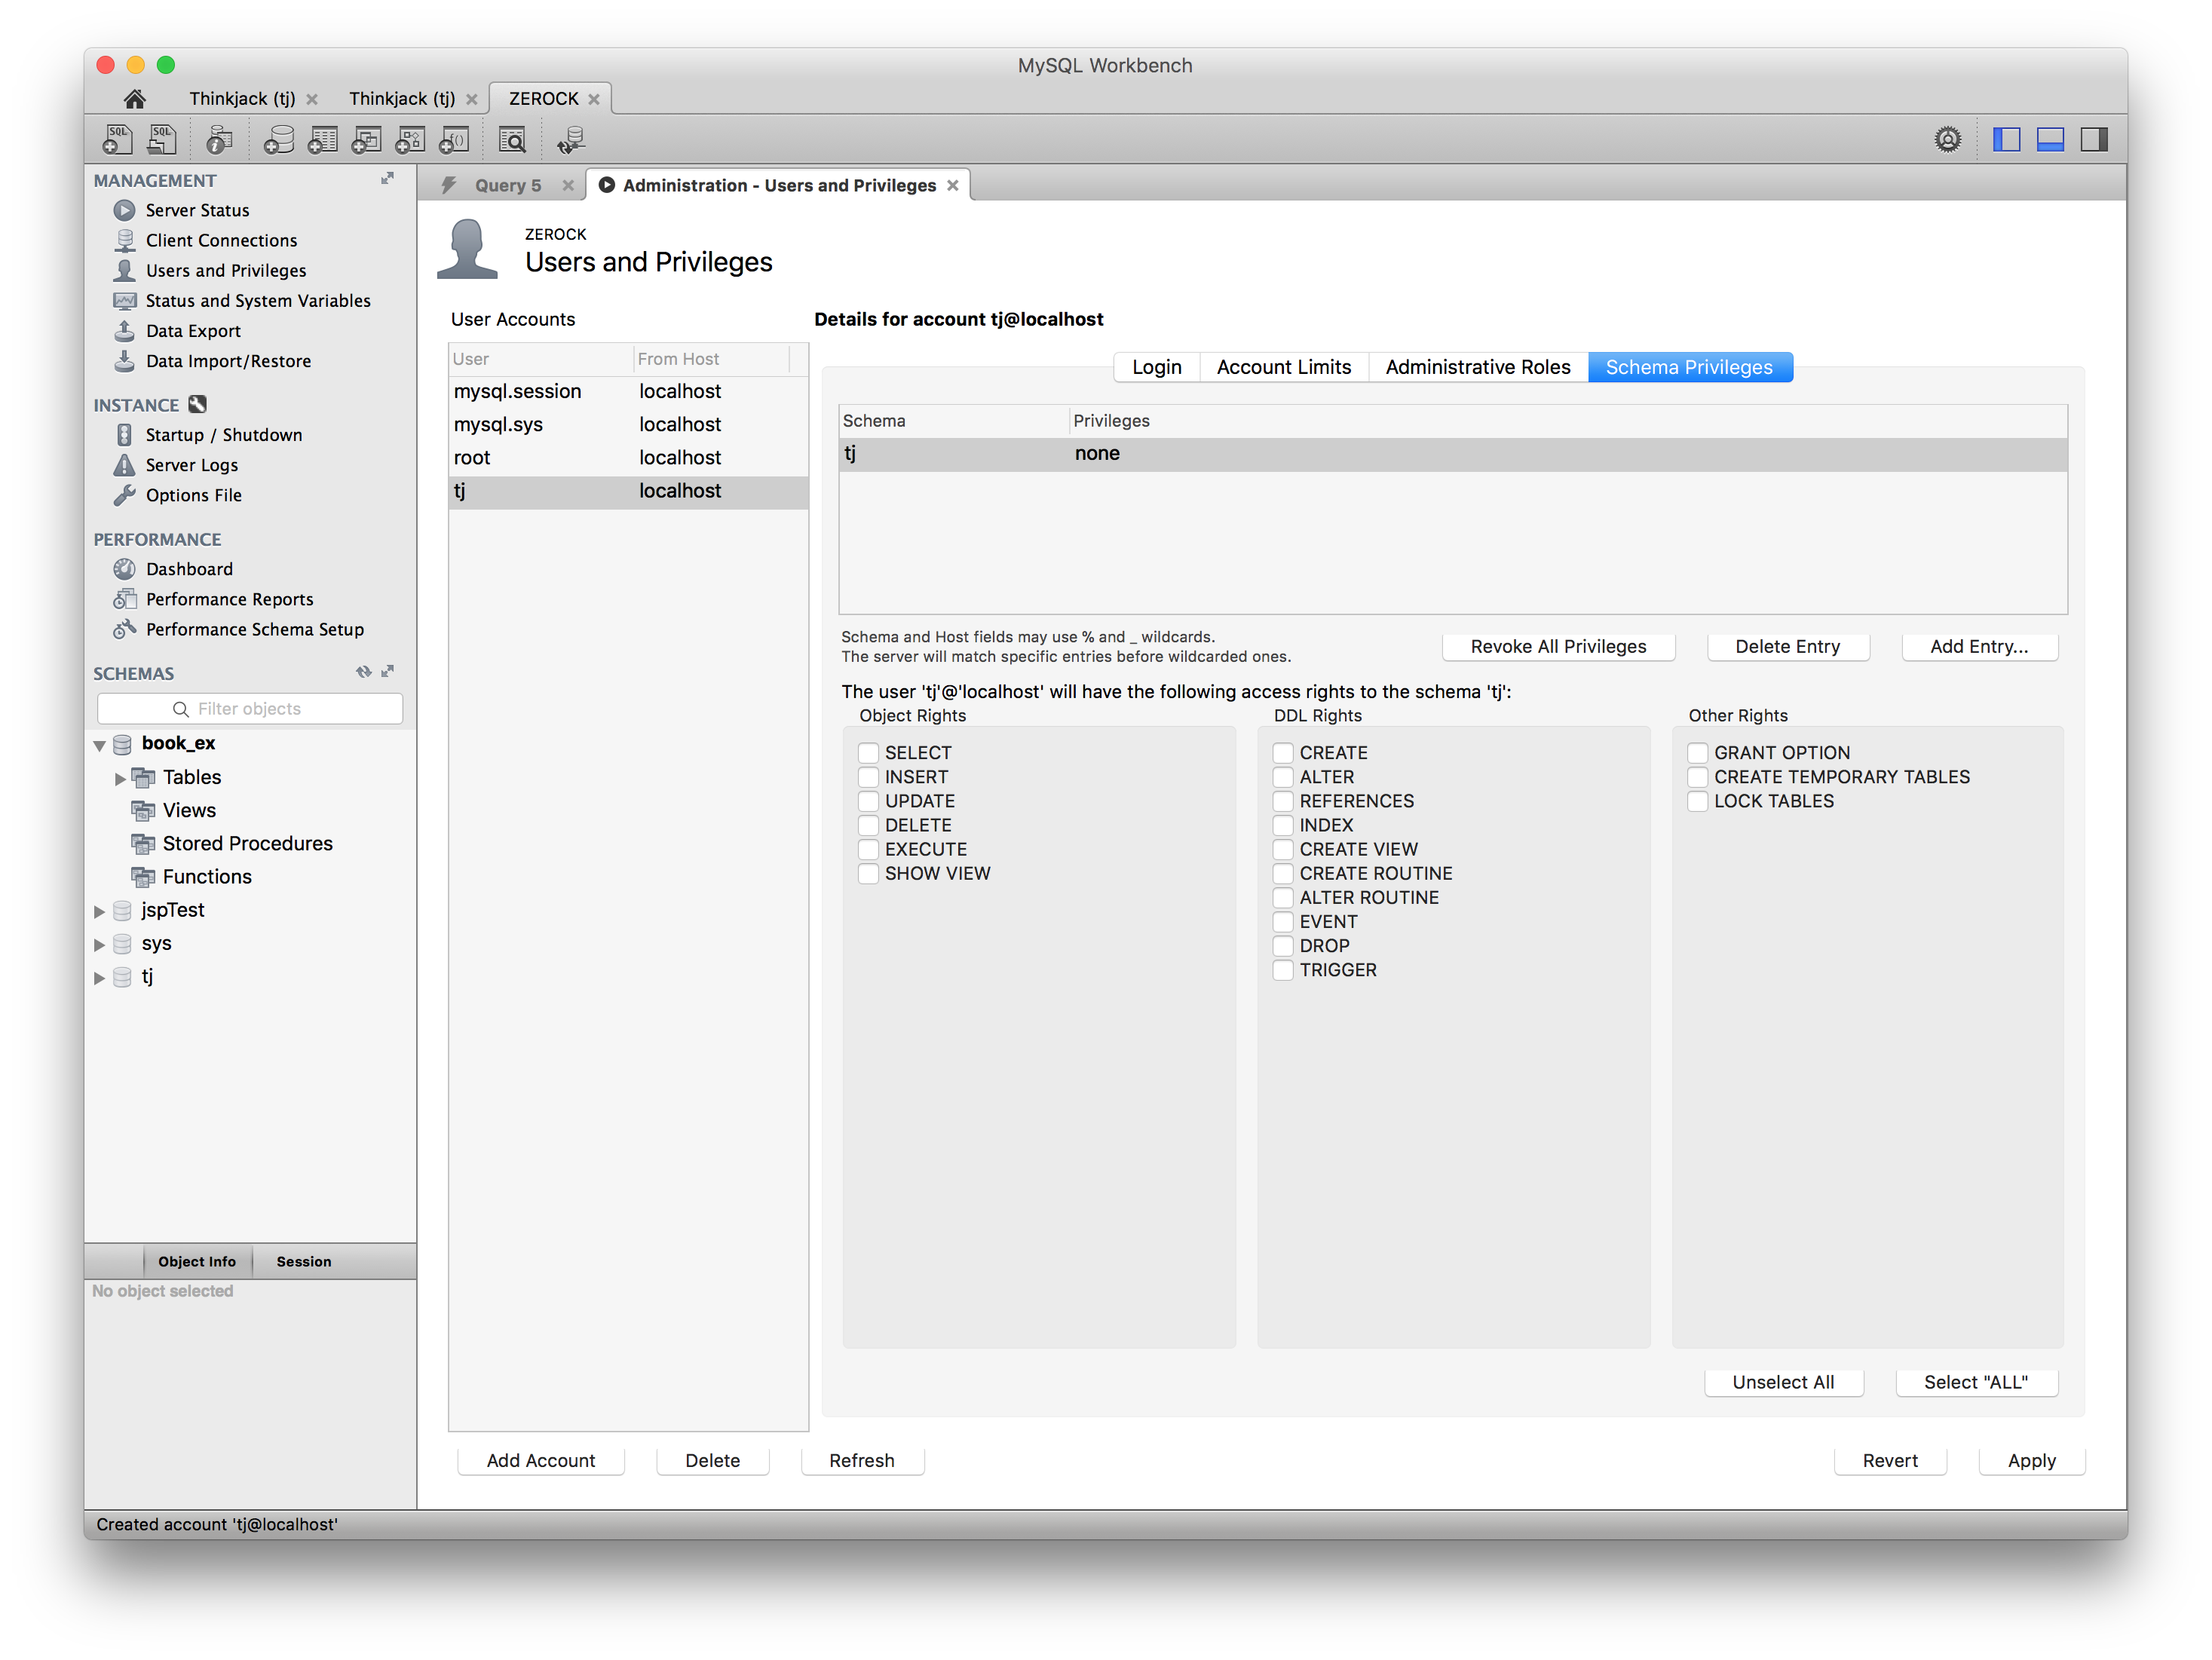
Task: Click the Data Export icon
Action: click(x=129, y=329)
